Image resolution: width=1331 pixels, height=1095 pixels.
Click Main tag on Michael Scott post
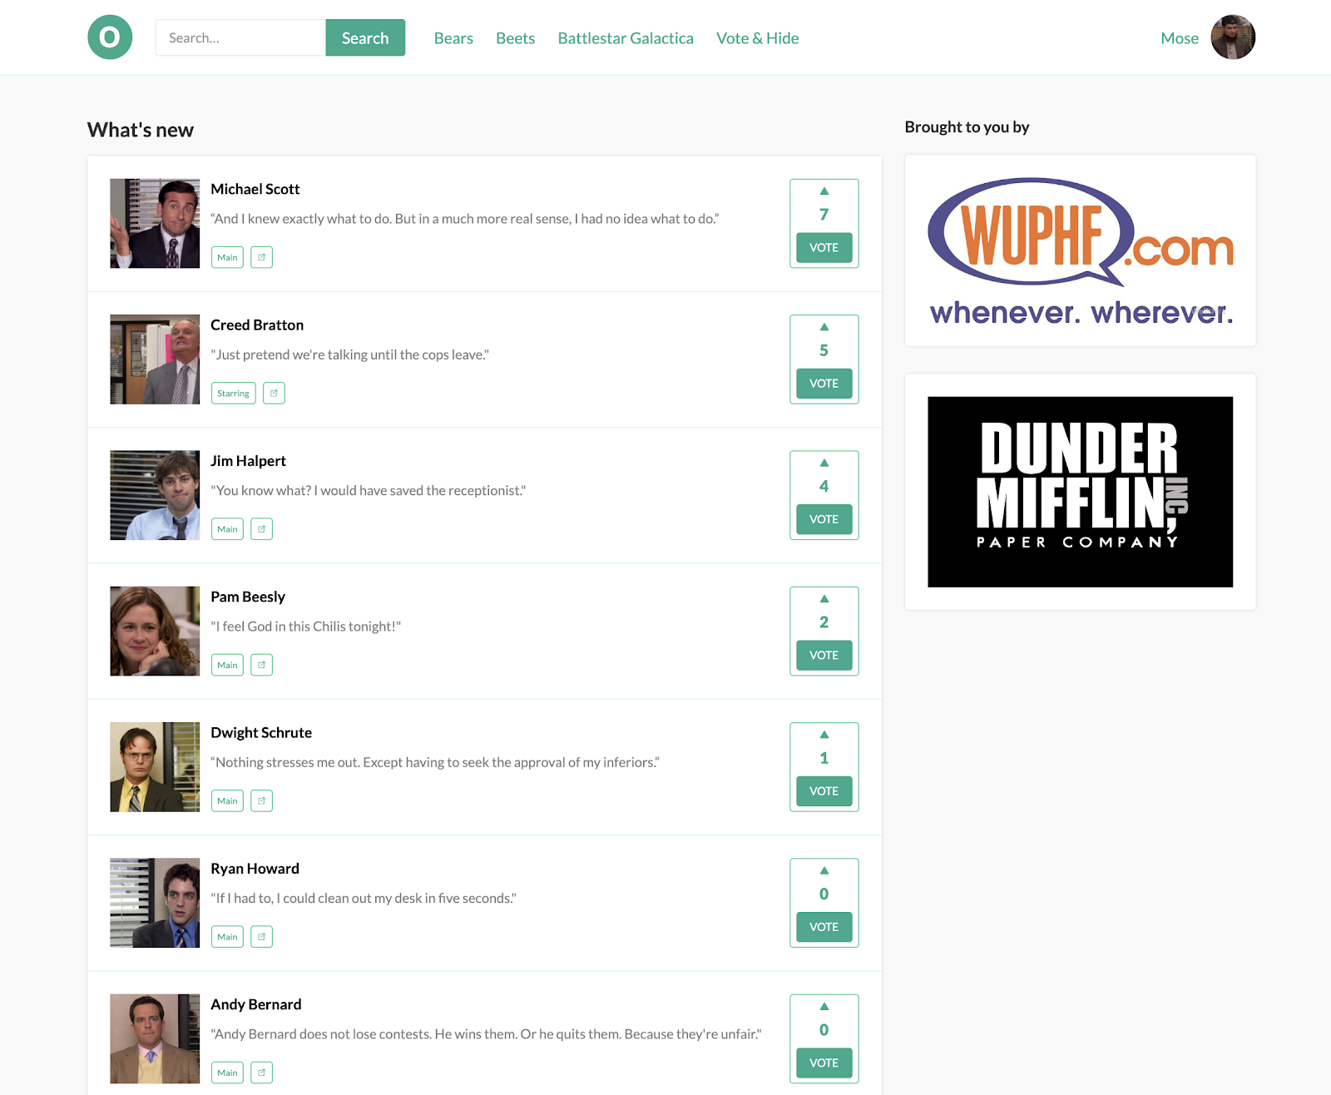click(227, 257)
